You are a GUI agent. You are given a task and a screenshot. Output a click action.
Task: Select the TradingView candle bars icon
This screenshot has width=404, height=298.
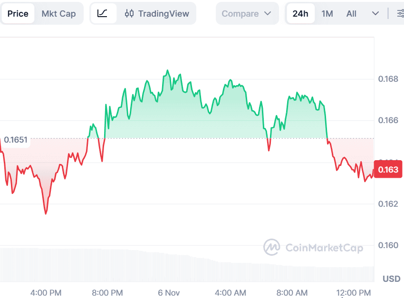pos(129,13)
